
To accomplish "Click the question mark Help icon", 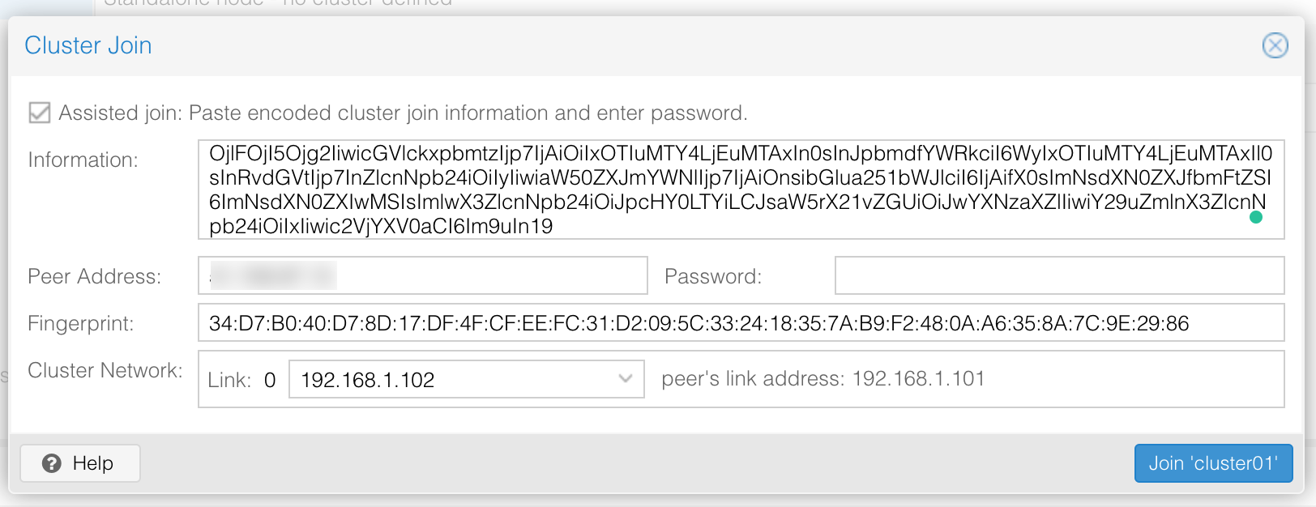I will click(52, 463).
